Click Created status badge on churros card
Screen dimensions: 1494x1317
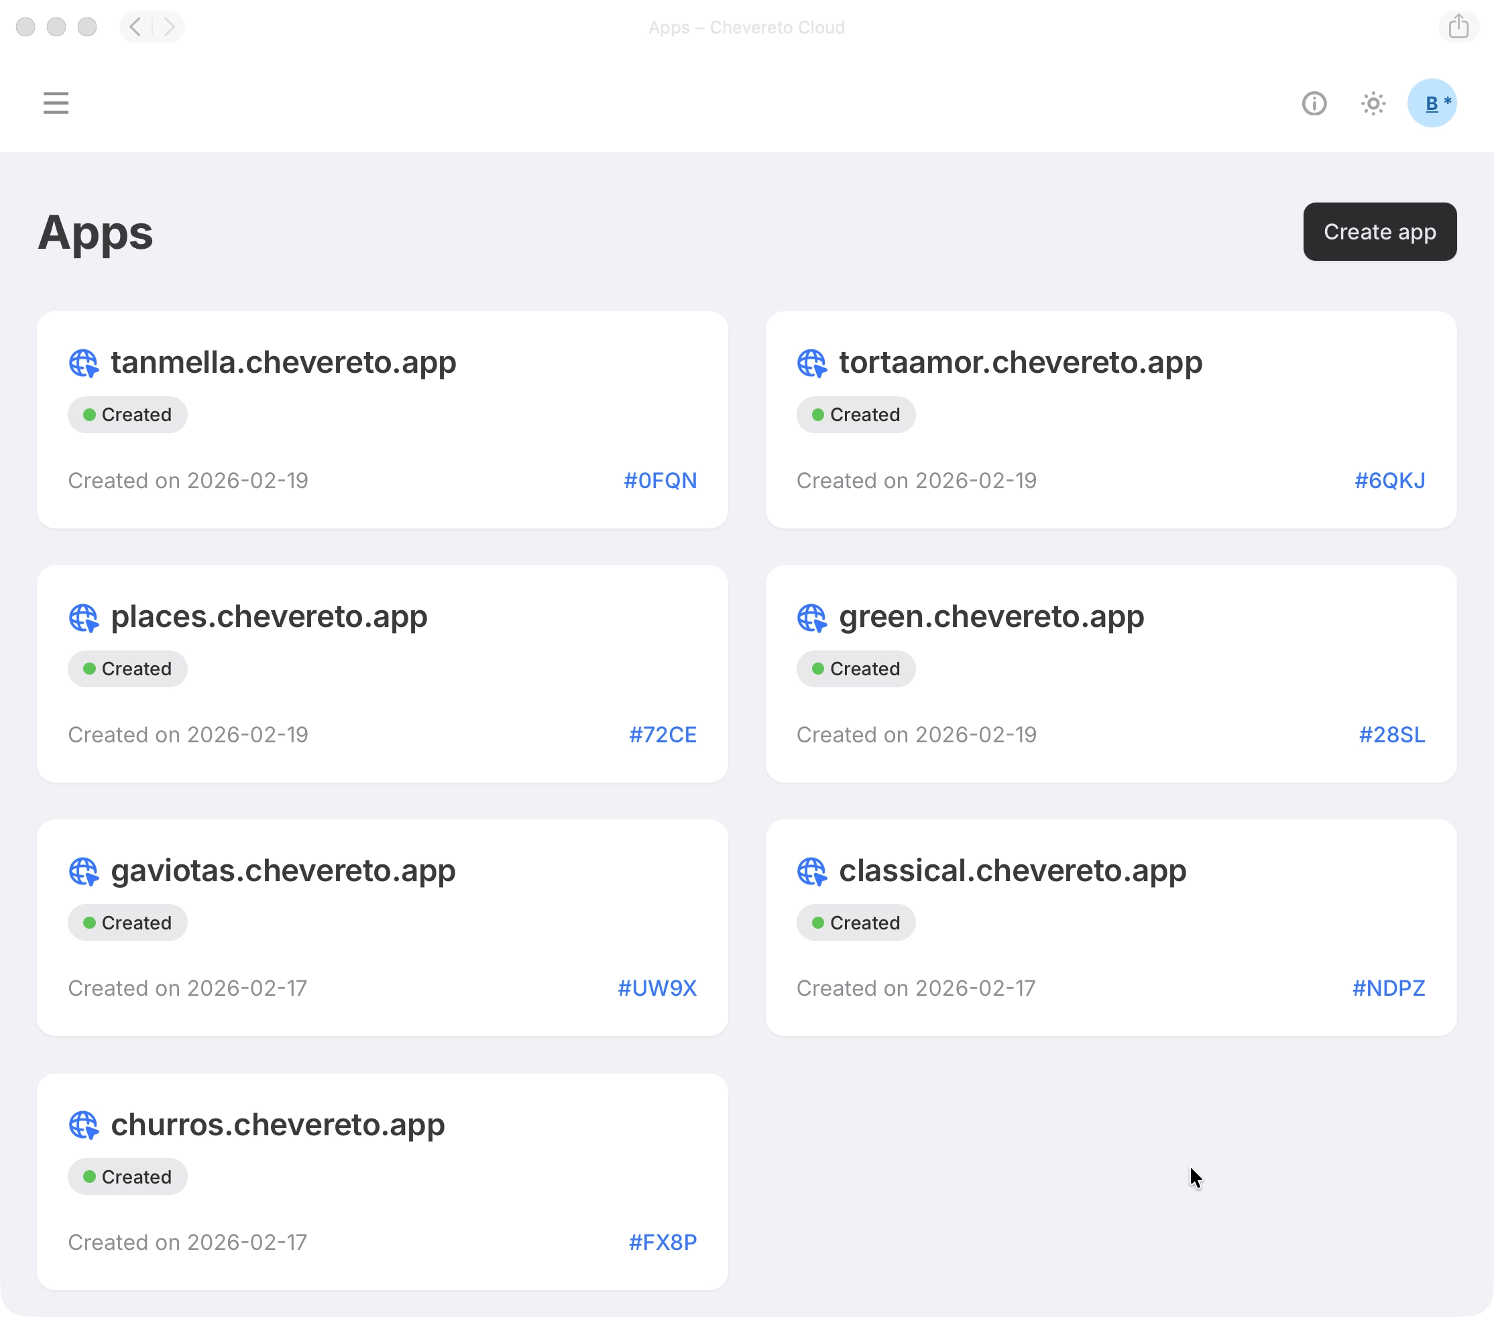coord(127,1177)
